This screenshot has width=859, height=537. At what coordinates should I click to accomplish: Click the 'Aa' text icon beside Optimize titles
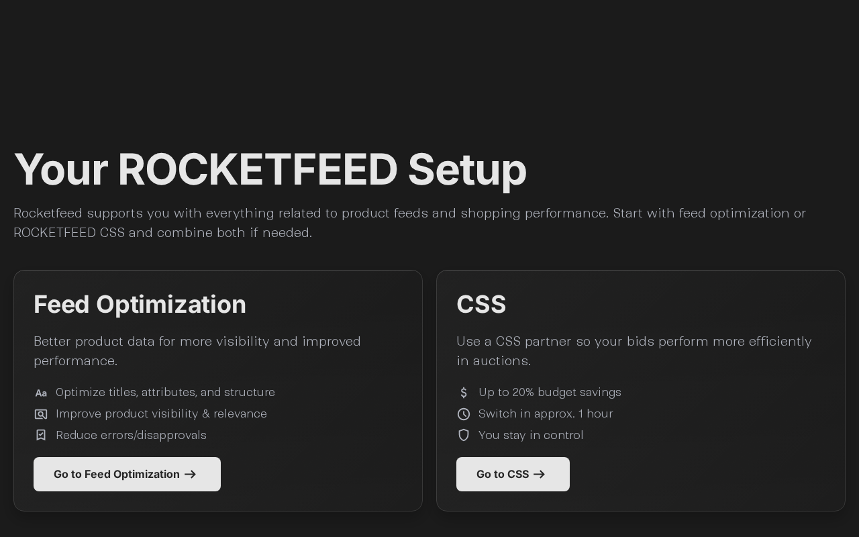pyautogui.click(x=41, y=393)
